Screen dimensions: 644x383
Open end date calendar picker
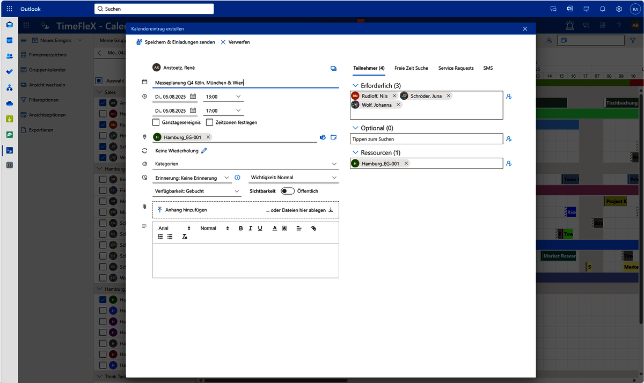tap(193, 111)
